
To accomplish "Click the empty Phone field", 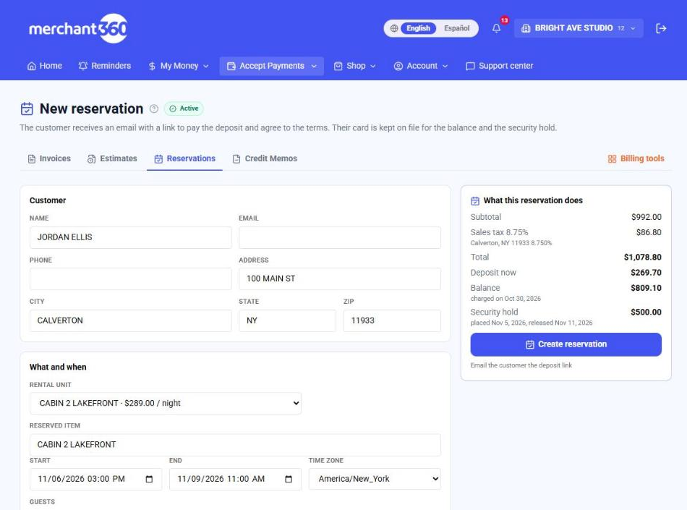I will (x=131, y=279).
